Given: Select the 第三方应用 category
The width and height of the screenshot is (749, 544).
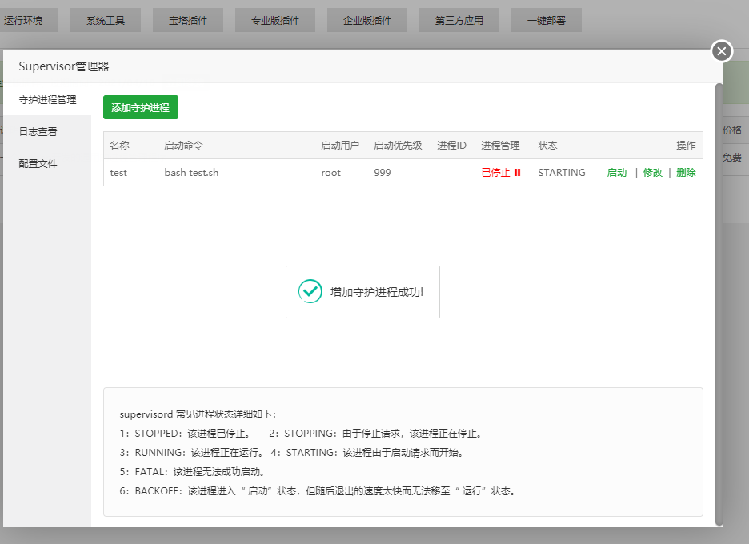Looking at the screenshot, I should point(459,21).
